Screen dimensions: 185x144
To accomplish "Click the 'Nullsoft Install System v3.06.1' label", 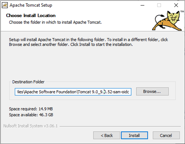I will [30, 126].
